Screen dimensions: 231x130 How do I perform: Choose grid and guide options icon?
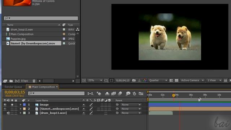pyautogui.click(x=106, y=80)
